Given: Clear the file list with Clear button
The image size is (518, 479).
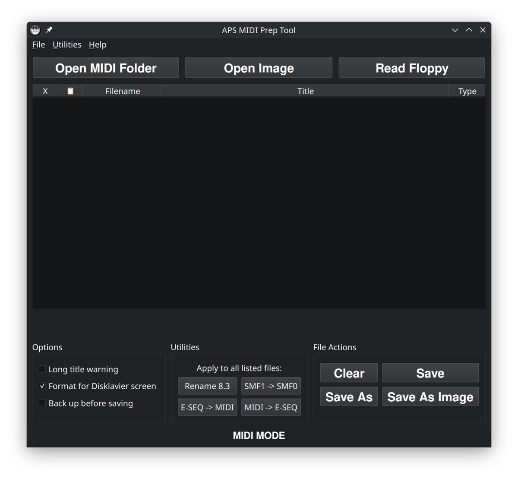Looking at the screenshot, I should point(349,373).
